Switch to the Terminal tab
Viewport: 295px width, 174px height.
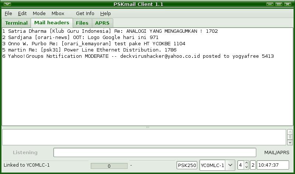click(x=16, y=23)
